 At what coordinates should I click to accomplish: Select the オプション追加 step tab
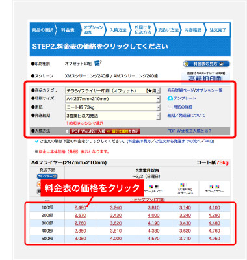(93, 30)
